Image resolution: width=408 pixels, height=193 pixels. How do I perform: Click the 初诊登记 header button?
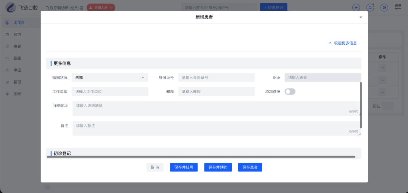coord(273,8)
